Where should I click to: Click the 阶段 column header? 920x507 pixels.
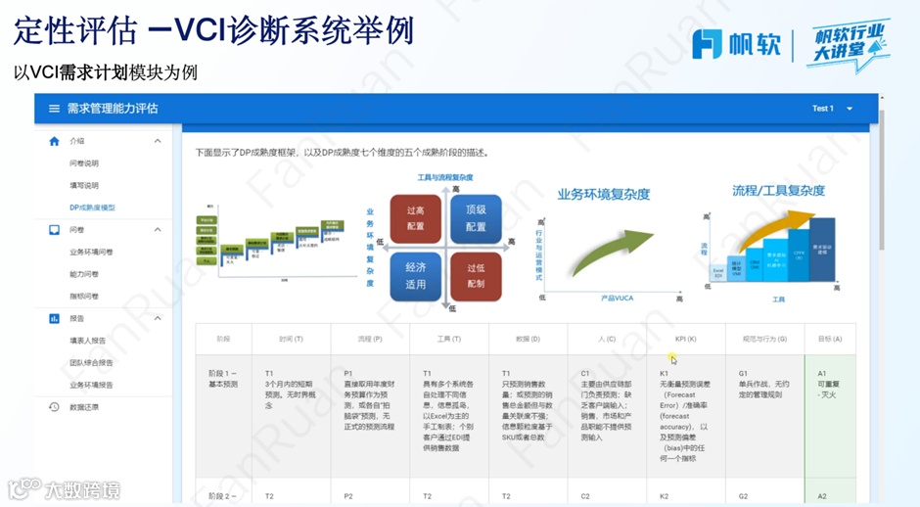[223, 340]
